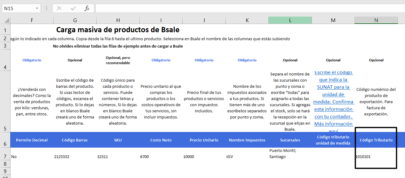Select row 5 header
This screenshot has height=178, width=405.
point(5,102)
